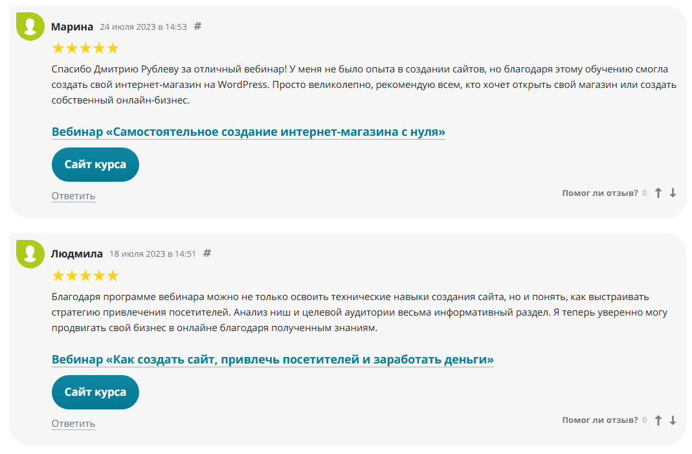Downvote Marina's review with the down arrow
The image size is (692, 454).
click(x=674, y=192)
